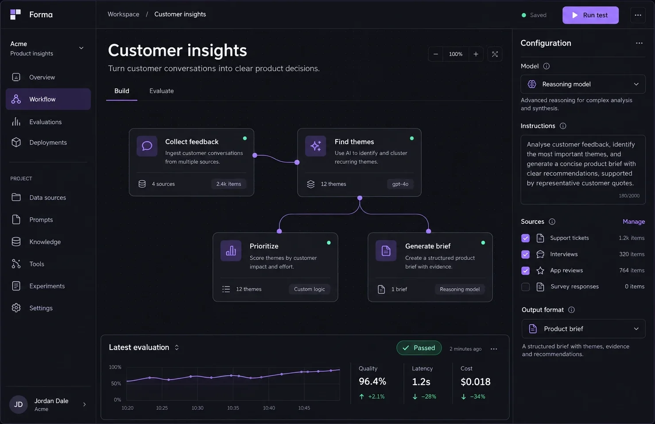
Task: Toggle the Latest evaluation selector arrows
Action: click(177, 347)
